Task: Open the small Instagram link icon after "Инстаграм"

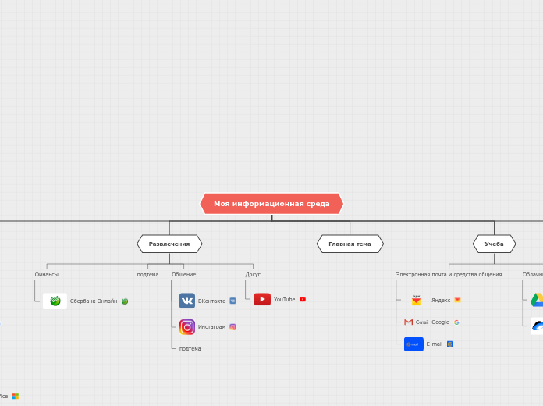Action: [x=232, y=327]
